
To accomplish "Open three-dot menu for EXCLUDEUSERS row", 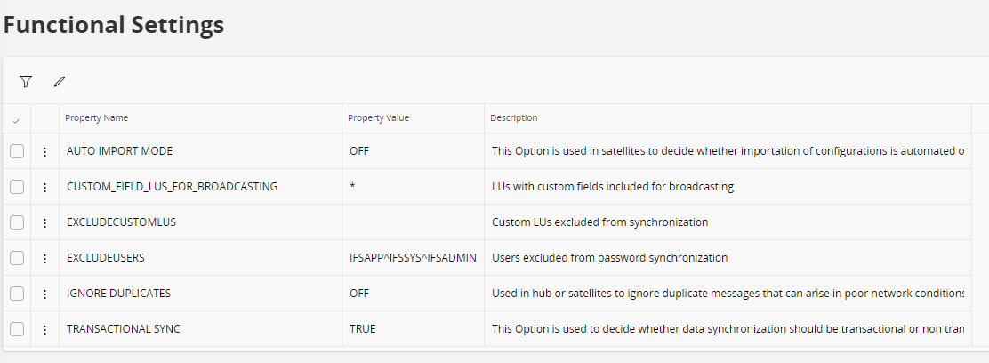I will click(x=44, y=258).
